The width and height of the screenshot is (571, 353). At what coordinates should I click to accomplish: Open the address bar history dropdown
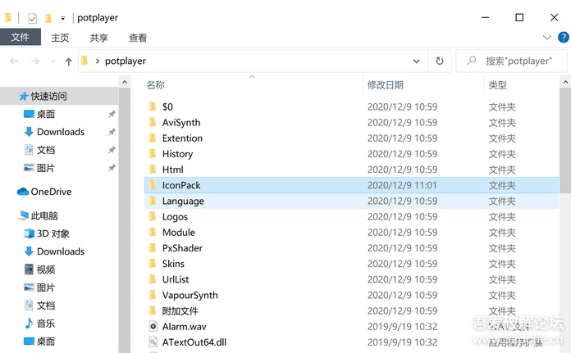418,61
